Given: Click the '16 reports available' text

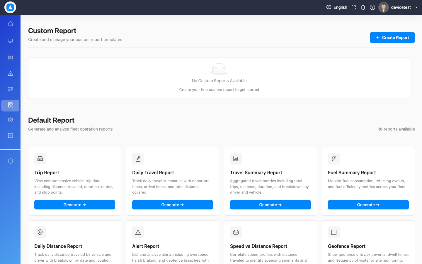Looking at the screenshot, I should 397,129.
